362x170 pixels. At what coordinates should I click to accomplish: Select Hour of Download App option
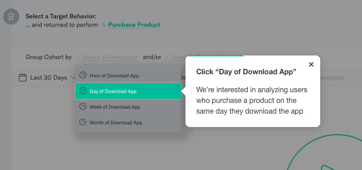point(128,76)
